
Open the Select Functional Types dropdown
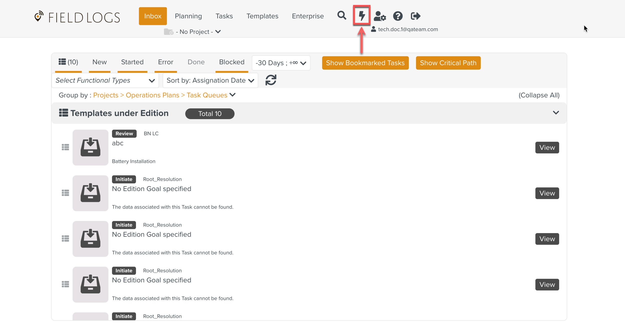(x=105, y=80)
